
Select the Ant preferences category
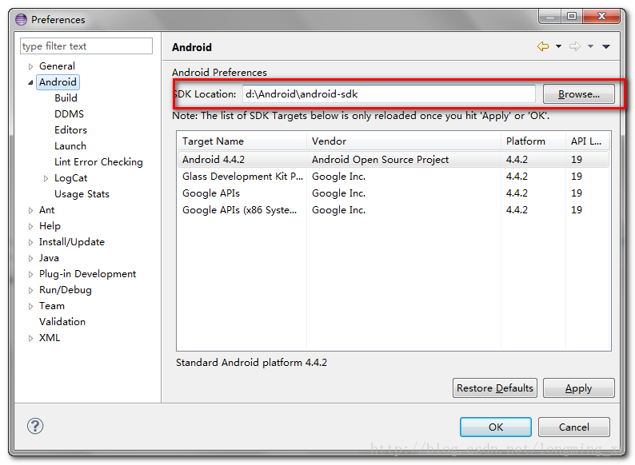click(x=46, y=210)
